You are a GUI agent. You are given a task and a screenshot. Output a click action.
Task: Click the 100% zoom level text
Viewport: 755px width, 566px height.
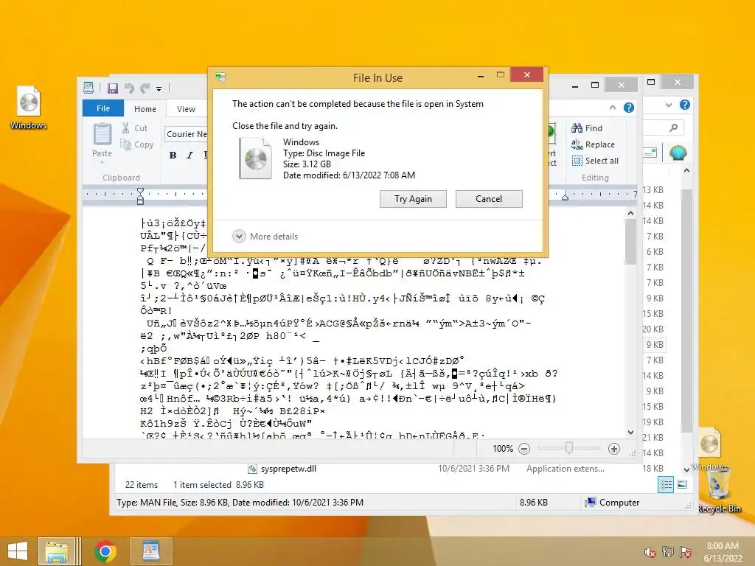coord(503,449)
